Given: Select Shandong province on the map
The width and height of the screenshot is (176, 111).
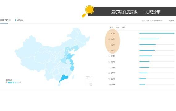Looking at the screenshot, I should tap(70, 56).
